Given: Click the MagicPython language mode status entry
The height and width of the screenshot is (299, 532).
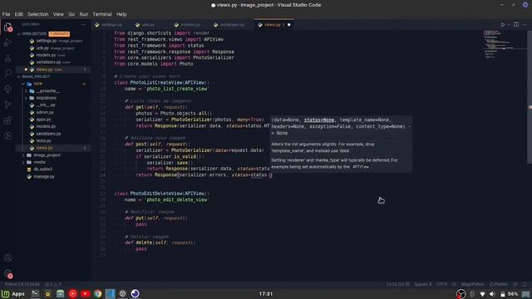Looking at the screenshot, I should pyautogui.click(x=473, y=284).
